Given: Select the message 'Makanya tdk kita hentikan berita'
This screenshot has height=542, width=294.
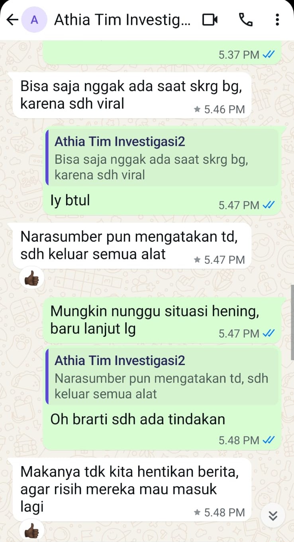Looking at the screenshot, I should click(x=132, y=489).
